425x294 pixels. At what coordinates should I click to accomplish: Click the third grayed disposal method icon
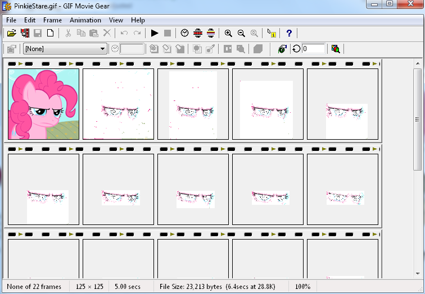(x=180, y=49)
